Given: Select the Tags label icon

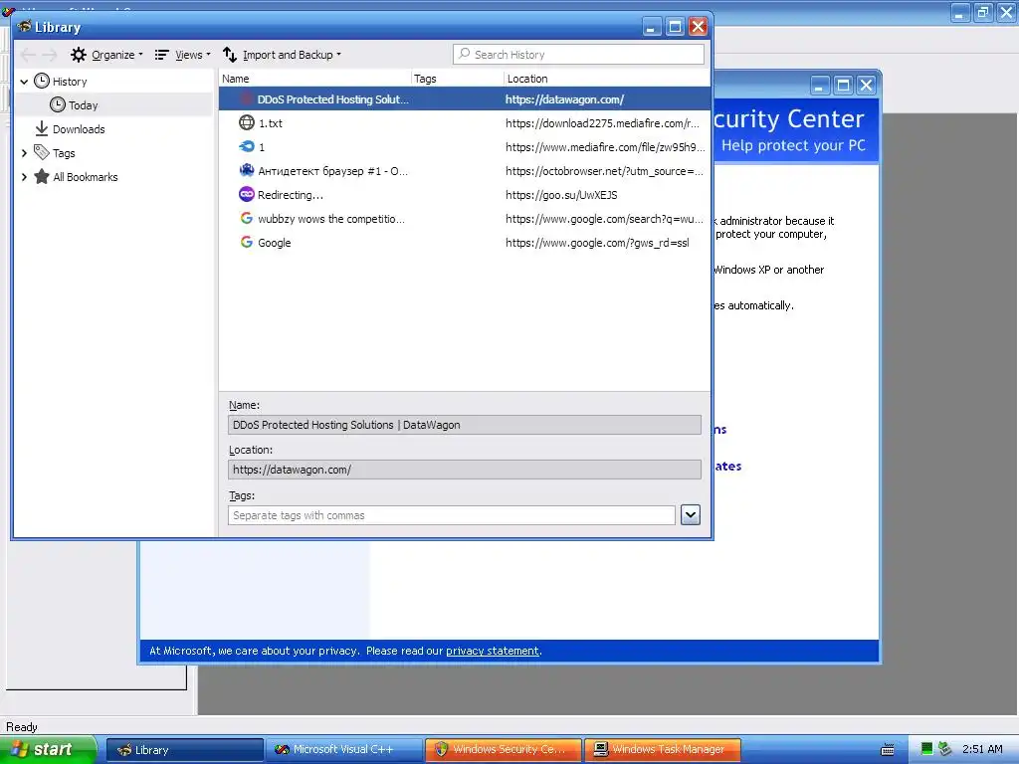Looking at the screenshot, I should 42,152.
